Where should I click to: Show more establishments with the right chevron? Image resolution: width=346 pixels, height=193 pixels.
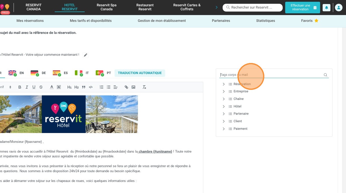(x=217, y=7)
